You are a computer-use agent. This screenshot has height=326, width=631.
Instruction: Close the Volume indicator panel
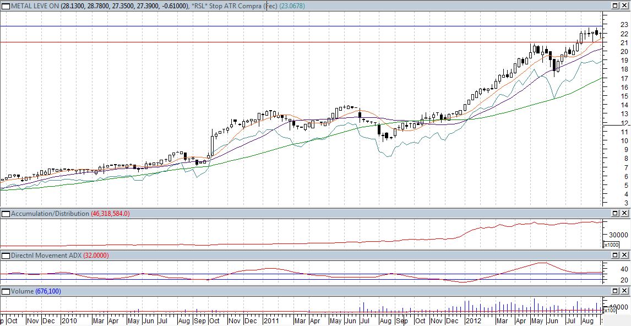[x=625, y=291]
